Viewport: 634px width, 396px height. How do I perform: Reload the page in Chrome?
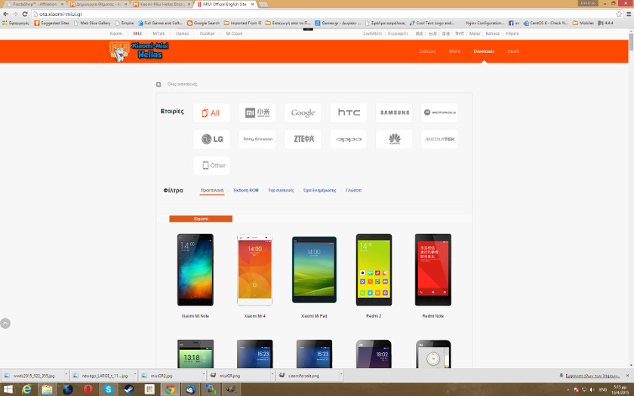(25, 14)
